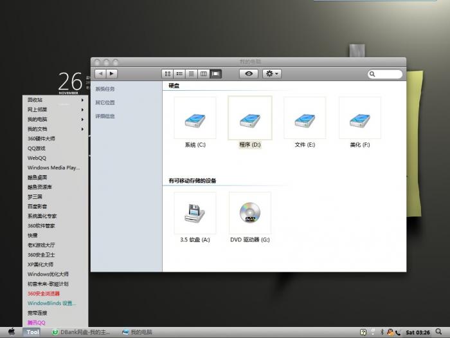The width and height of the screenshot is (450, 338).
Task: Switch to DBank网盘 taskbar window
Action: tap(81, 332)
